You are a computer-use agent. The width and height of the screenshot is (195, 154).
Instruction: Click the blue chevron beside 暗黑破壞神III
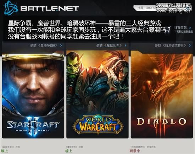pyautogui.click(x=190, y=45)
